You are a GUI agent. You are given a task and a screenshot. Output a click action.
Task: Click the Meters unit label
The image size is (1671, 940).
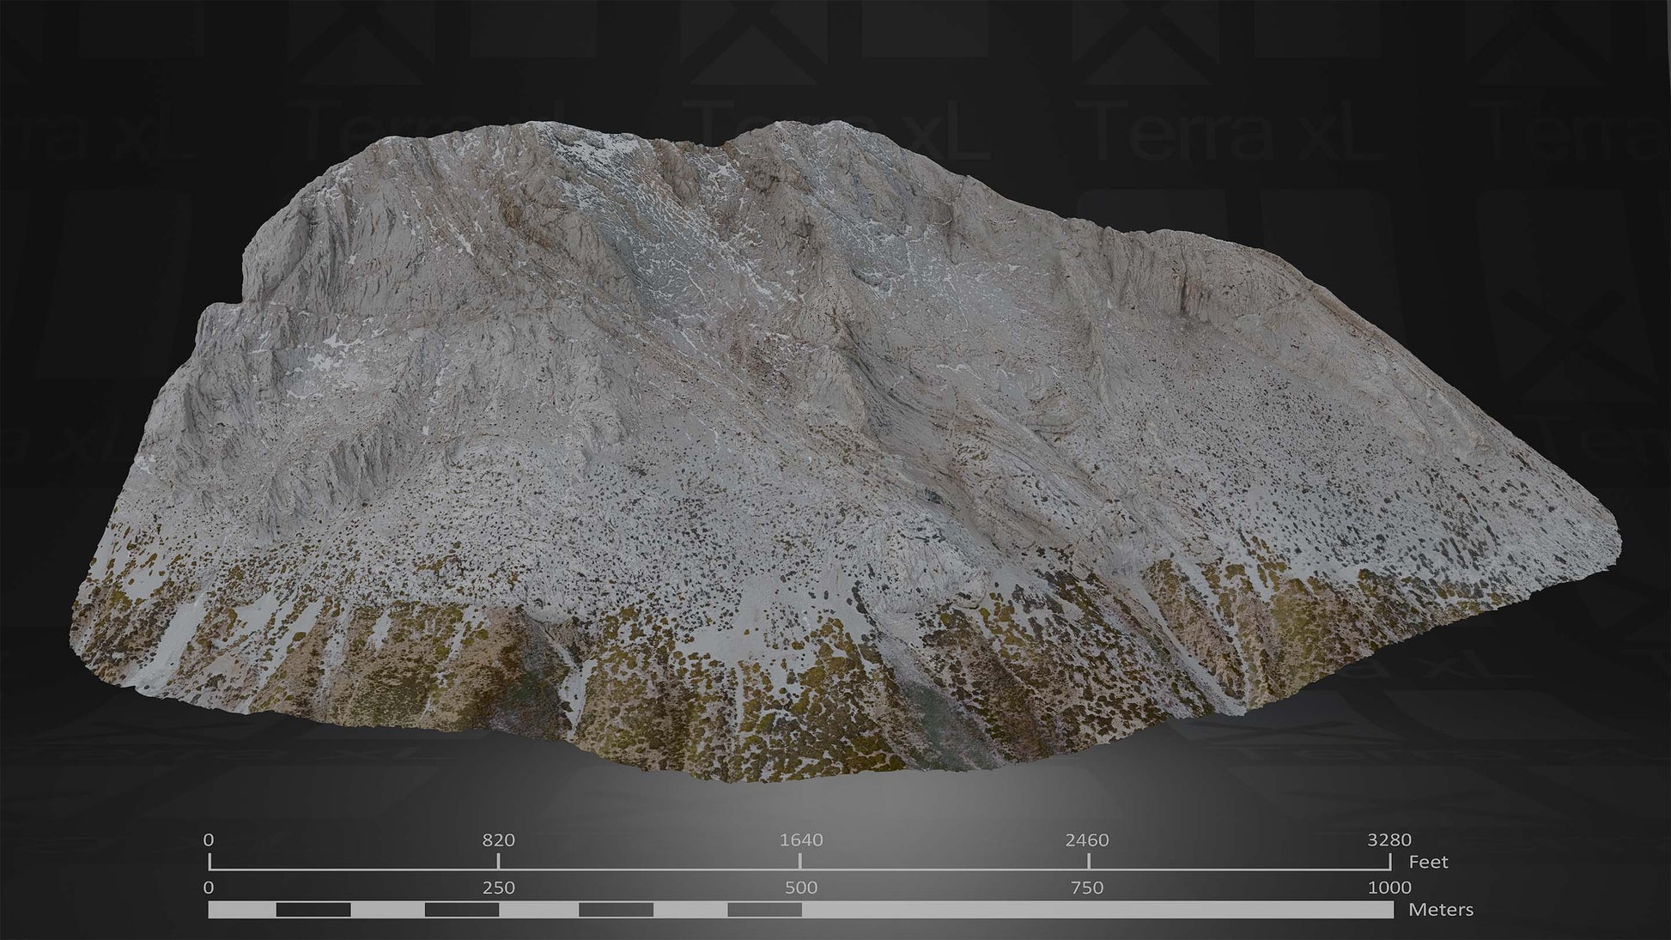point(1441,909)
